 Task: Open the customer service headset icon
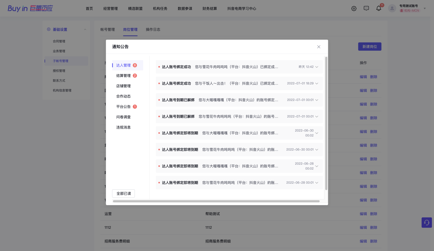(426, 223)
